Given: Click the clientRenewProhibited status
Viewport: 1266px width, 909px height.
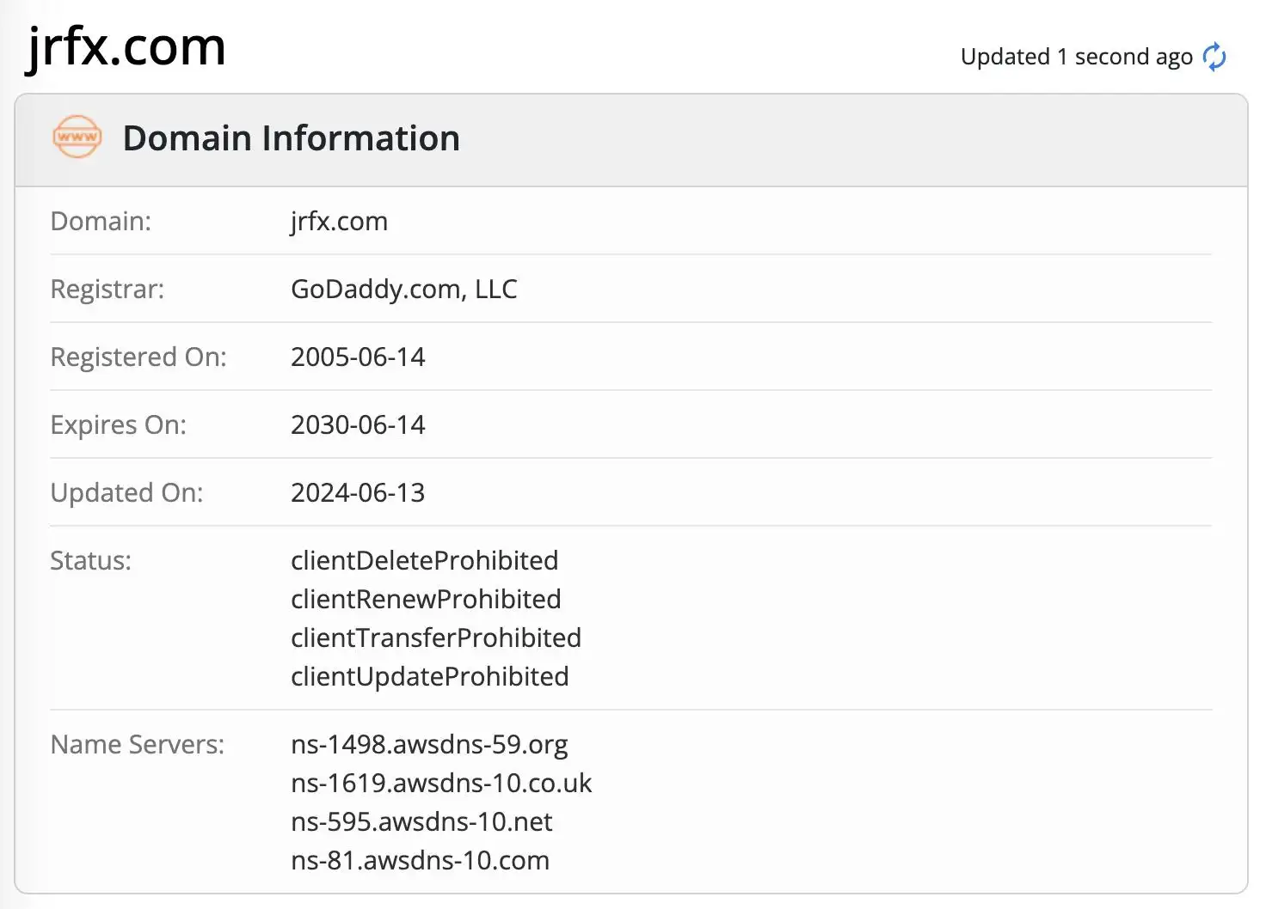Looking at the screenshot, I should click(426, 600).
